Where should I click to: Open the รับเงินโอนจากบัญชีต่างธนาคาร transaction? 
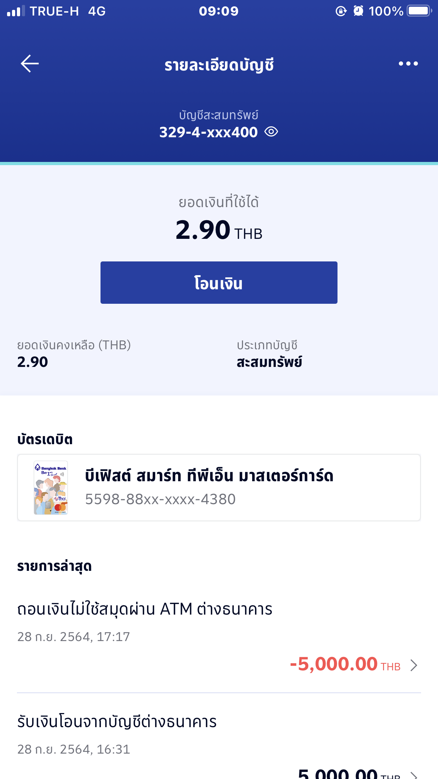tap(117, 721)
